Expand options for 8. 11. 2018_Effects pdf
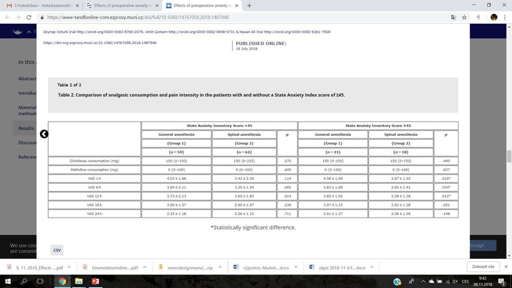The image size is (512, 288). tap(69, 267)
